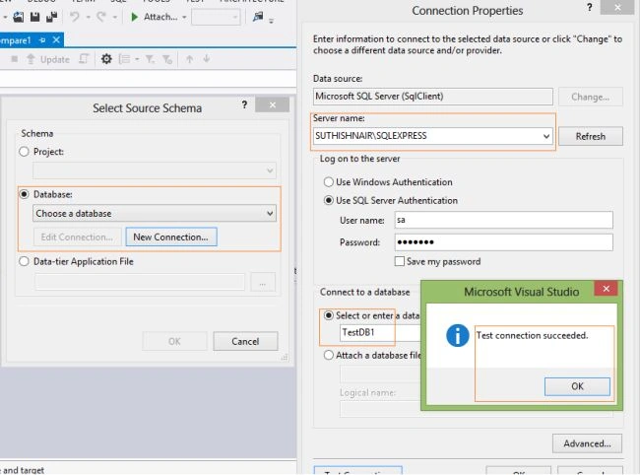Choose Use Windows Authentication option
The width and height of the screenshot is (640, 475).
click(329, 182)
